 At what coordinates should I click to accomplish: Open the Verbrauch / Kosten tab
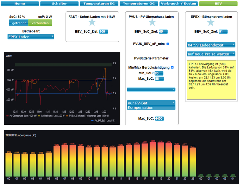tap(178, 4)
